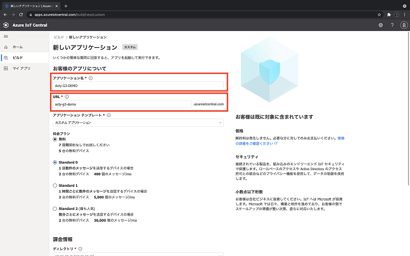Show info tooltip for application name
The image size is (410, 256).
tap(91, 78)
